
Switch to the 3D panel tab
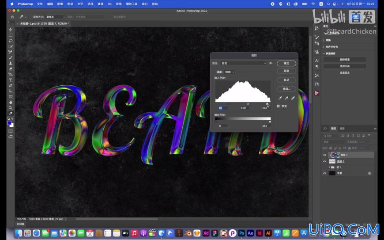pyautogui.click(x=325, y=129)
